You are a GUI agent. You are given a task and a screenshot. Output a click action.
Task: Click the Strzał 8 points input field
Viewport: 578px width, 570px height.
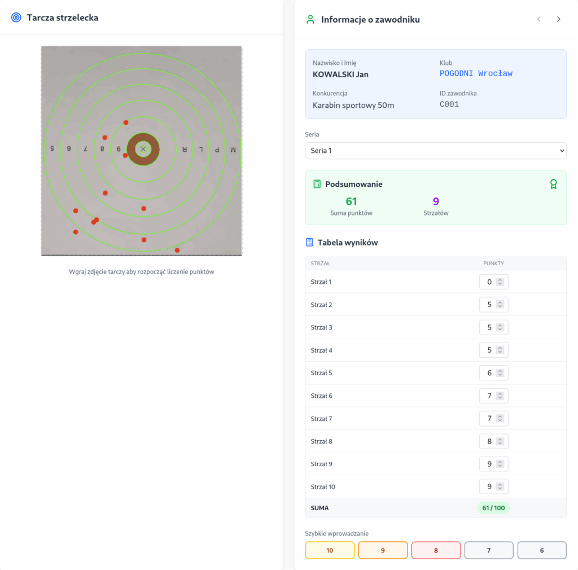click(x=489, y=441)
